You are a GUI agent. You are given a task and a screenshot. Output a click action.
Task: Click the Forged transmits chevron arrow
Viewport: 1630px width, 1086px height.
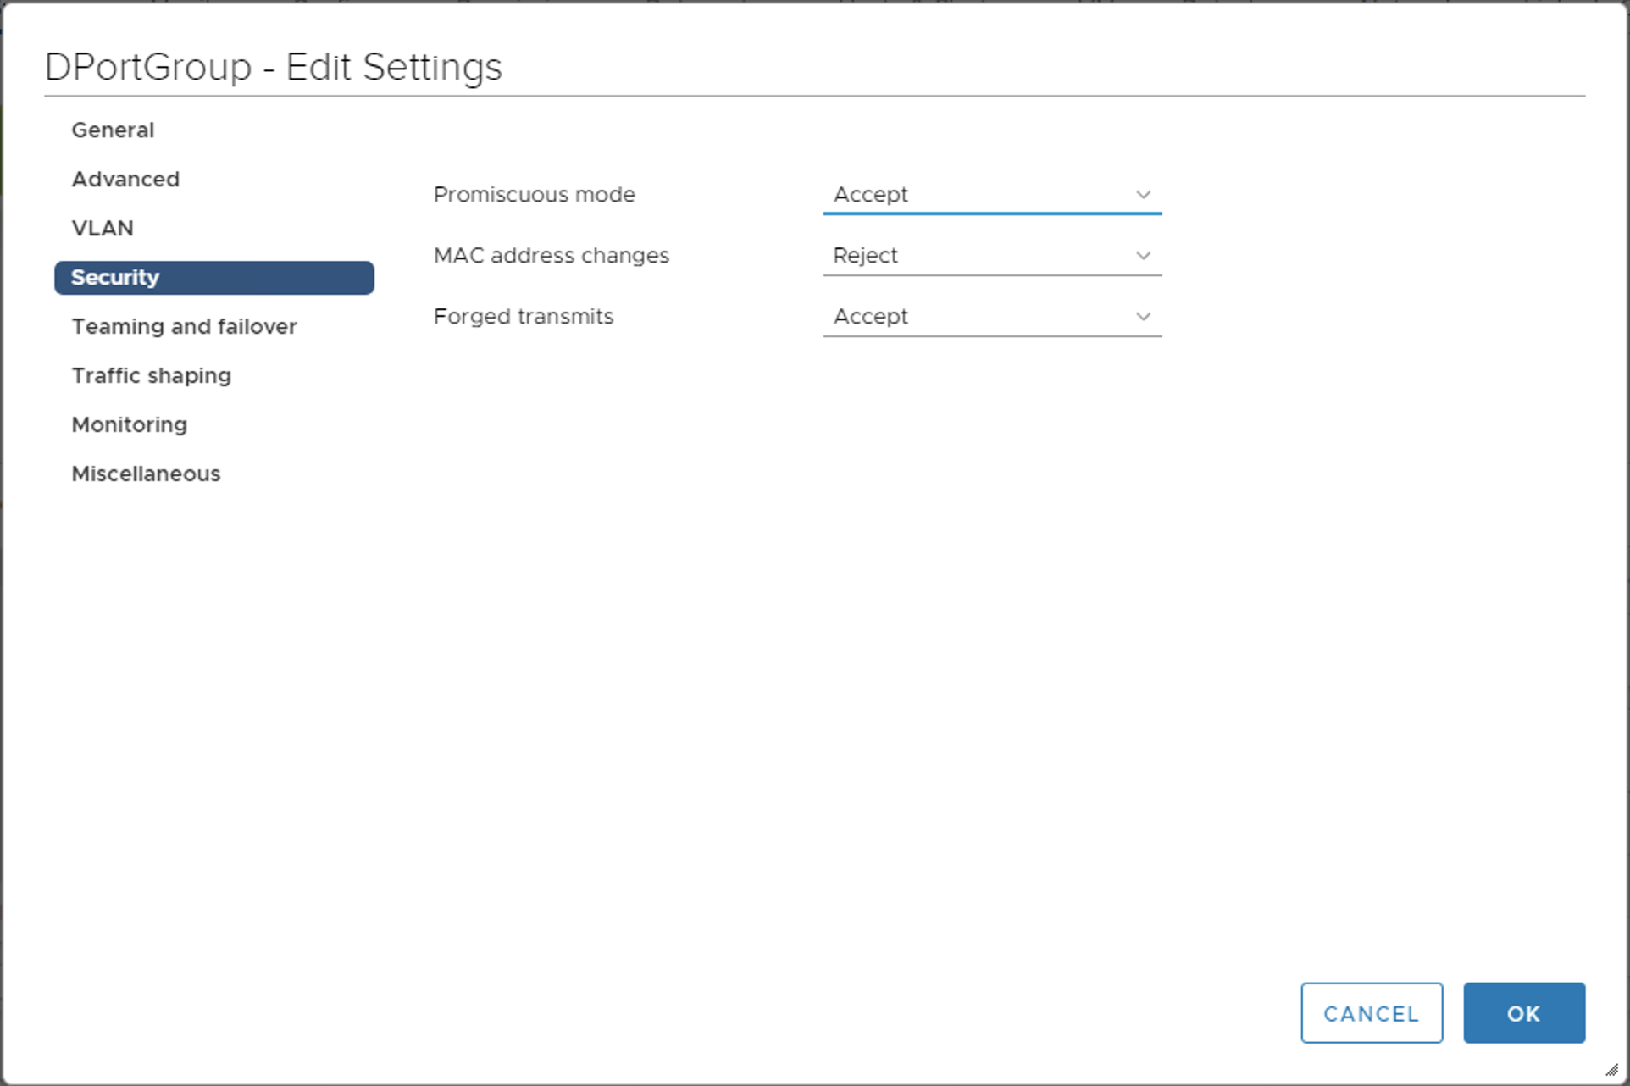pos(1144,316)
